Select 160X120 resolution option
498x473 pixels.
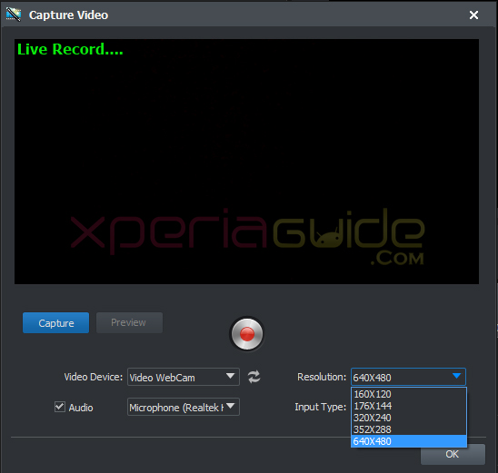(x=409, y=394)
